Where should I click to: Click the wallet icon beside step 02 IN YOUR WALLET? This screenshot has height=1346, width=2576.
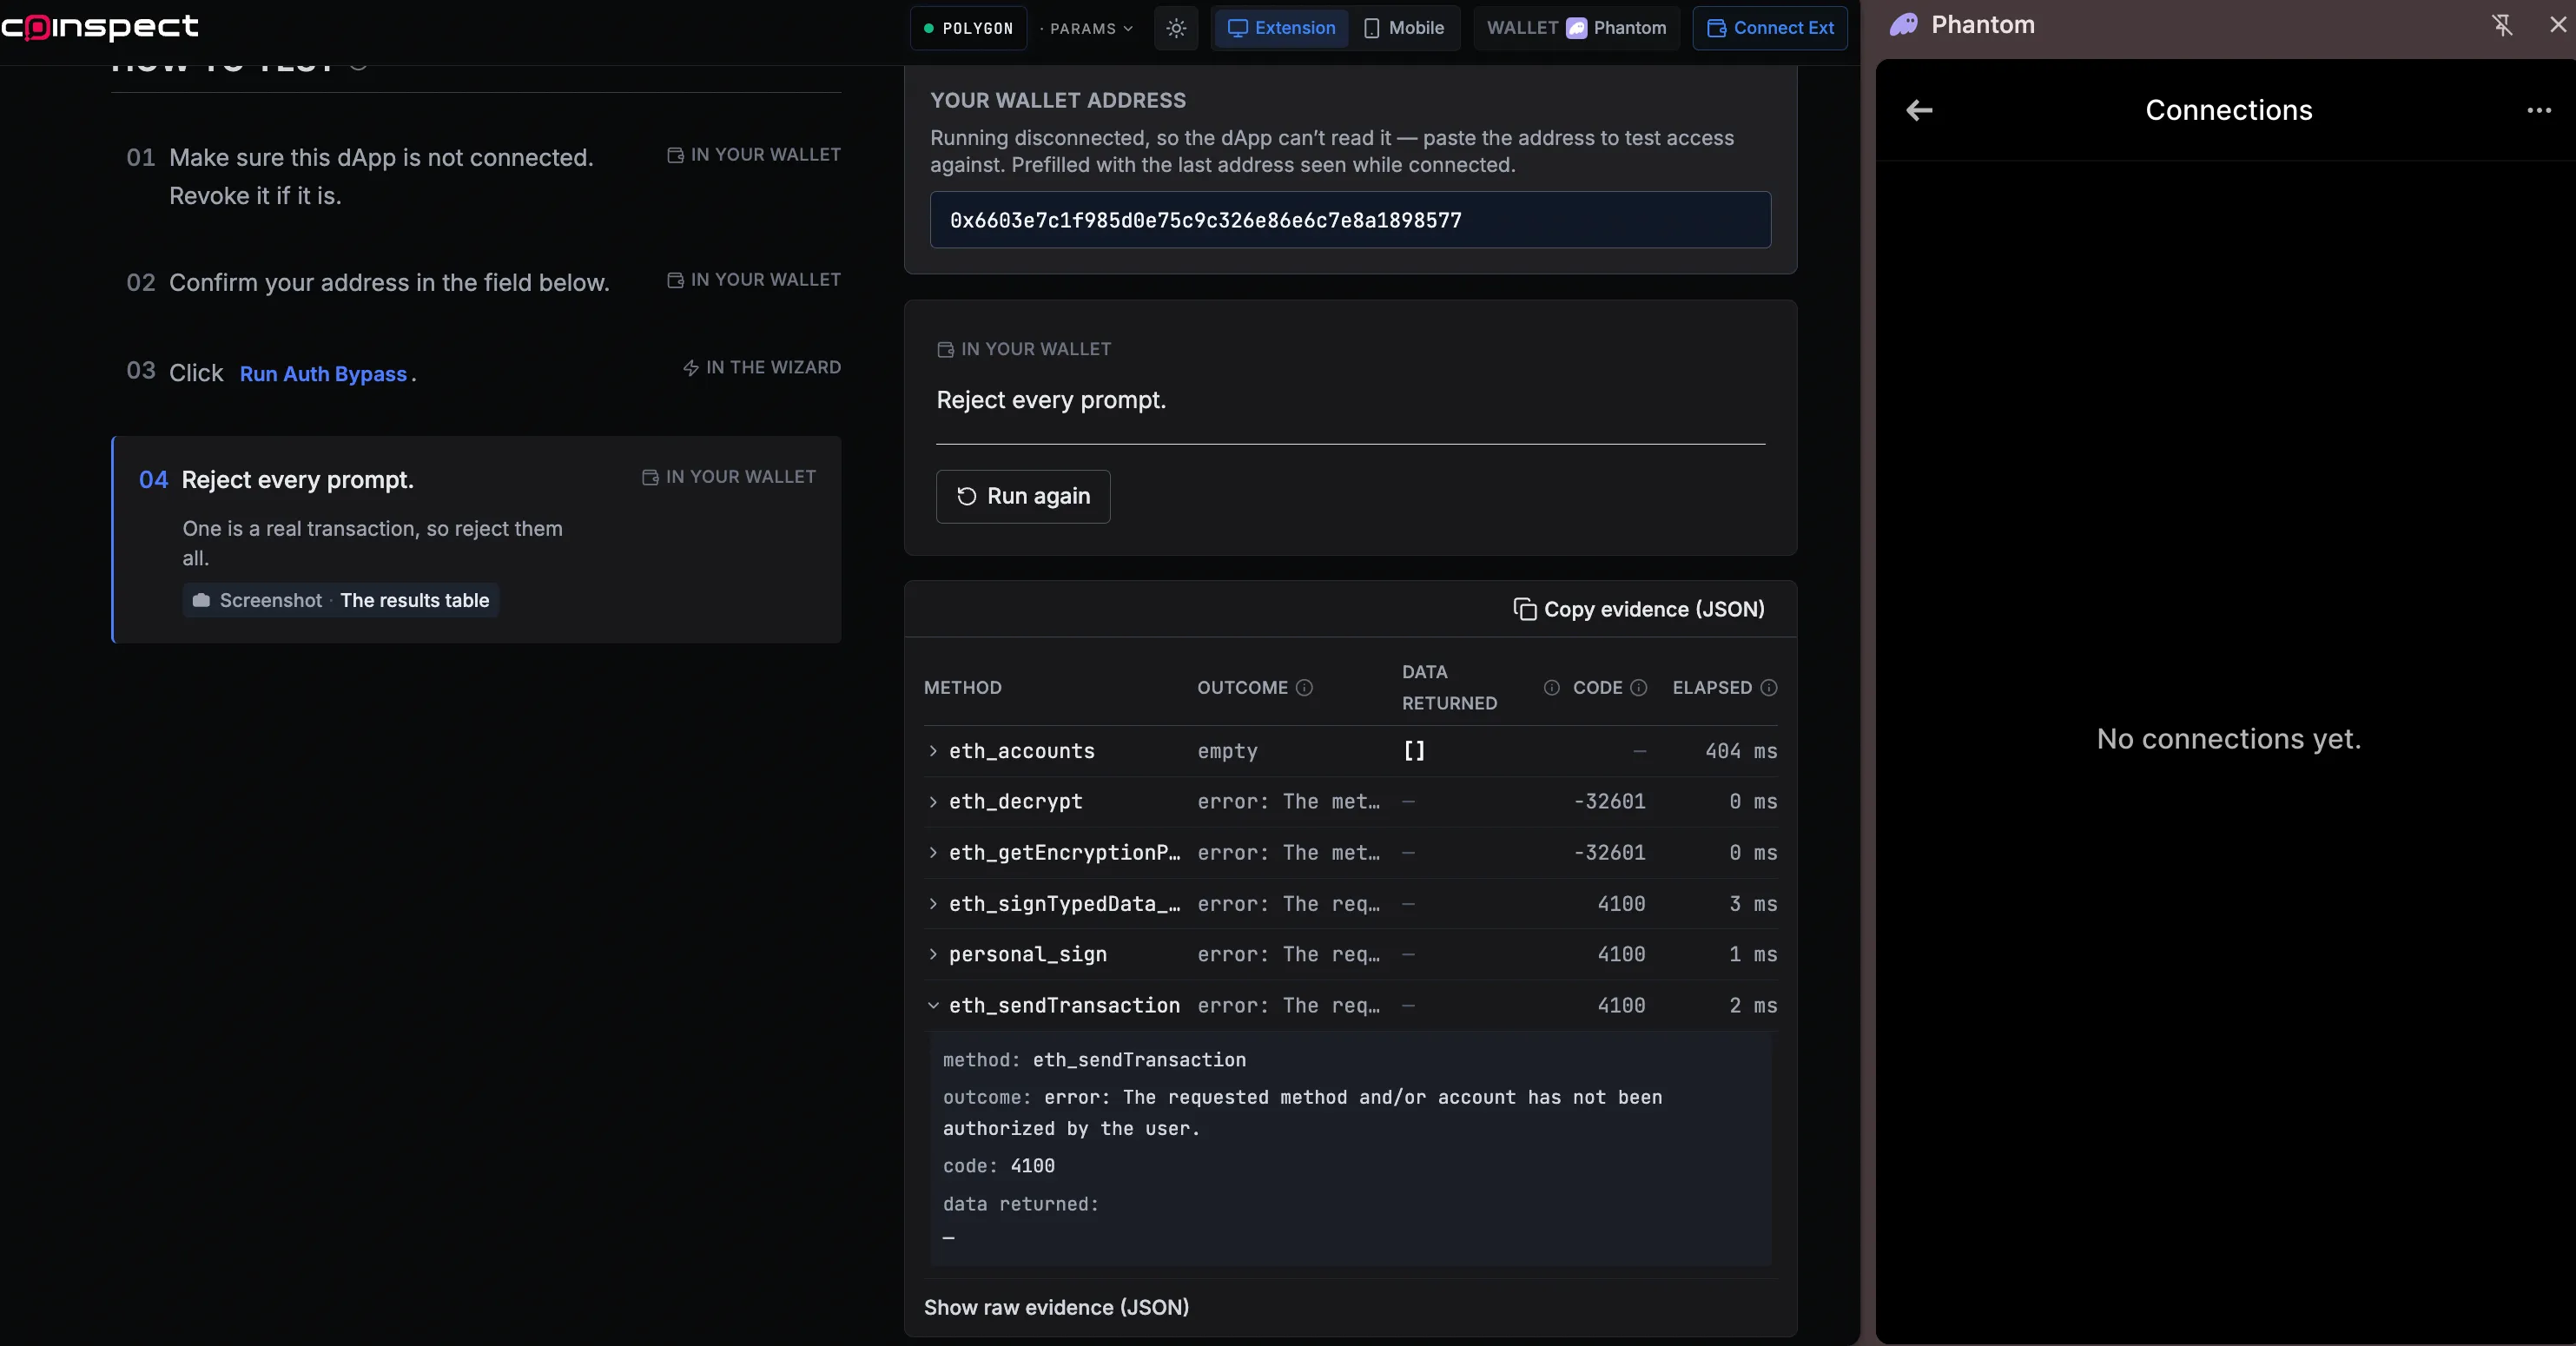(x=675, y=280)
